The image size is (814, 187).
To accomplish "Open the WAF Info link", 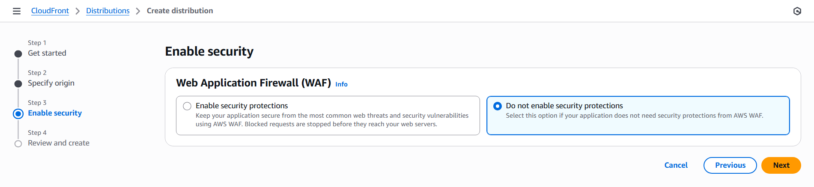I will pyautogui.click(x=341, y=84).
